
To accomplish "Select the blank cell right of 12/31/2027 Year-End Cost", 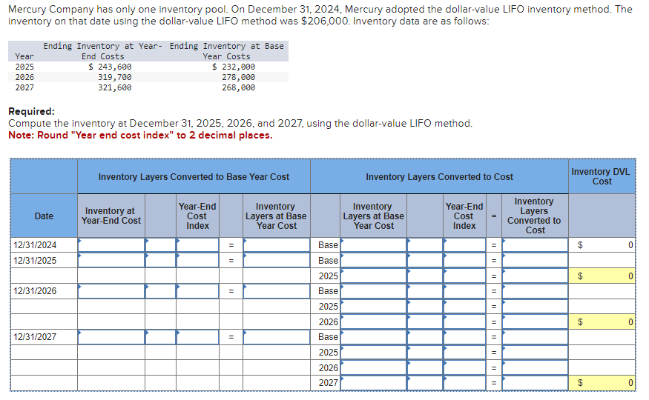I will click(x=161, y=337).
